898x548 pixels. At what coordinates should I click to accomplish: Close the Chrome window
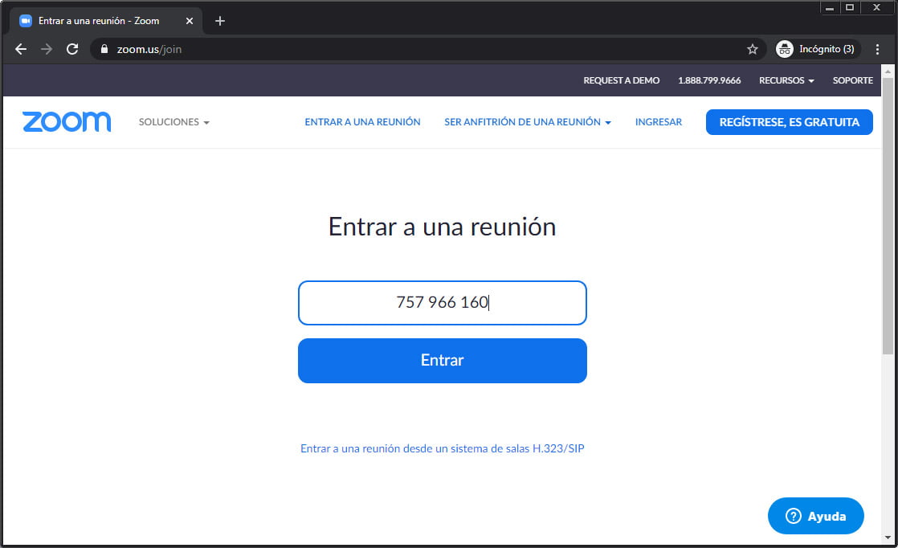click(x=876, y=8)
